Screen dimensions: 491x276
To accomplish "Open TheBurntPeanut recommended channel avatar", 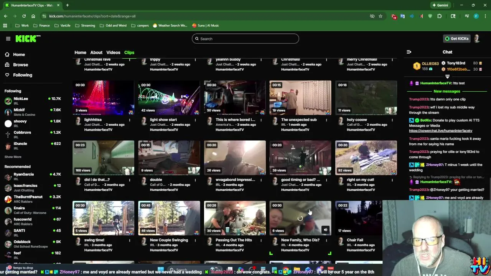I will pyautogui.click(x=8, y=199).
